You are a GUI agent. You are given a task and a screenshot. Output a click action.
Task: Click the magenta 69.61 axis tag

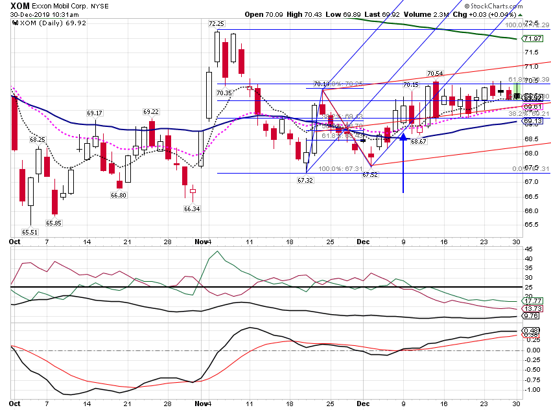coord(533,107)
